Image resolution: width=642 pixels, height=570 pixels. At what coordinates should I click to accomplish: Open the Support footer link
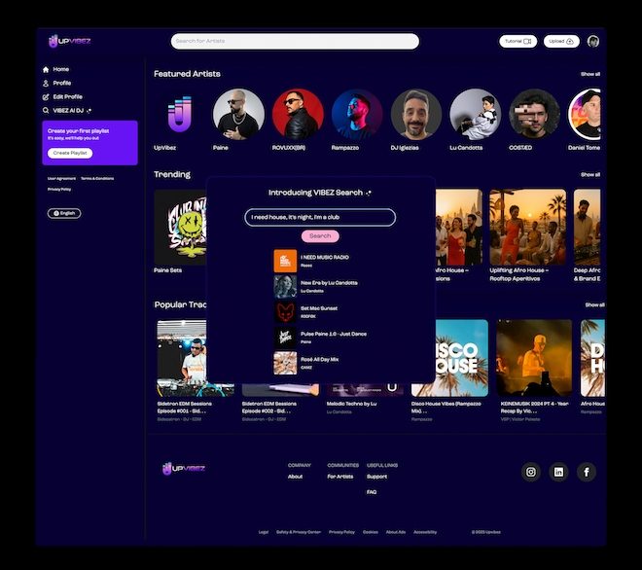tap(376, 477)
